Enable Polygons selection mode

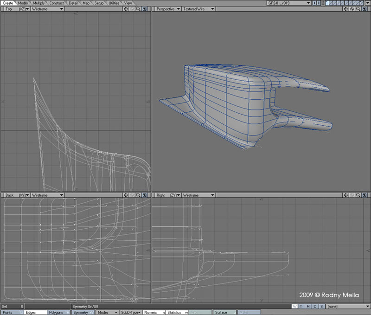(57, 313)
